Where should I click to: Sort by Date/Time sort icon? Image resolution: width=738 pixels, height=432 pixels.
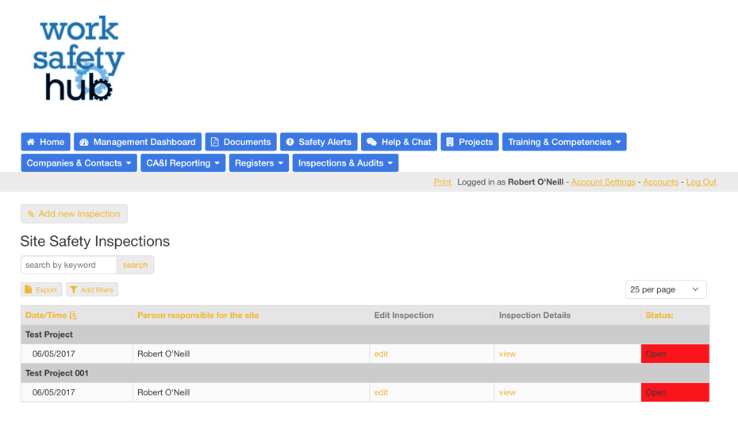(73, 315)
